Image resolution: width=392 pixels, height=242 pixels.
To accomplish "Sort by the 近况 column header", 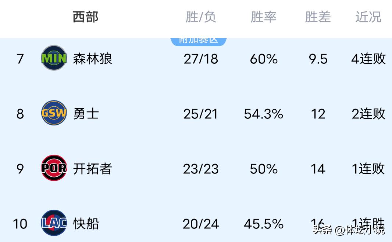I will (368, 17).
